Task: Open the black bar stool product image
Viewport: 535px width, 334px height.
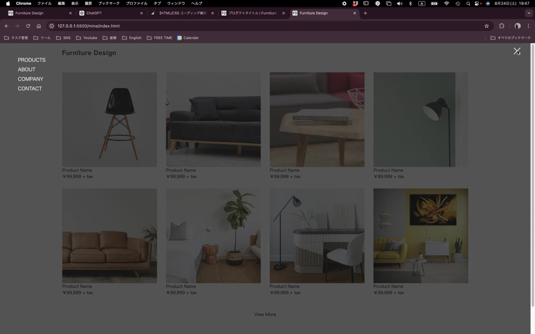Action: [110, 120]
